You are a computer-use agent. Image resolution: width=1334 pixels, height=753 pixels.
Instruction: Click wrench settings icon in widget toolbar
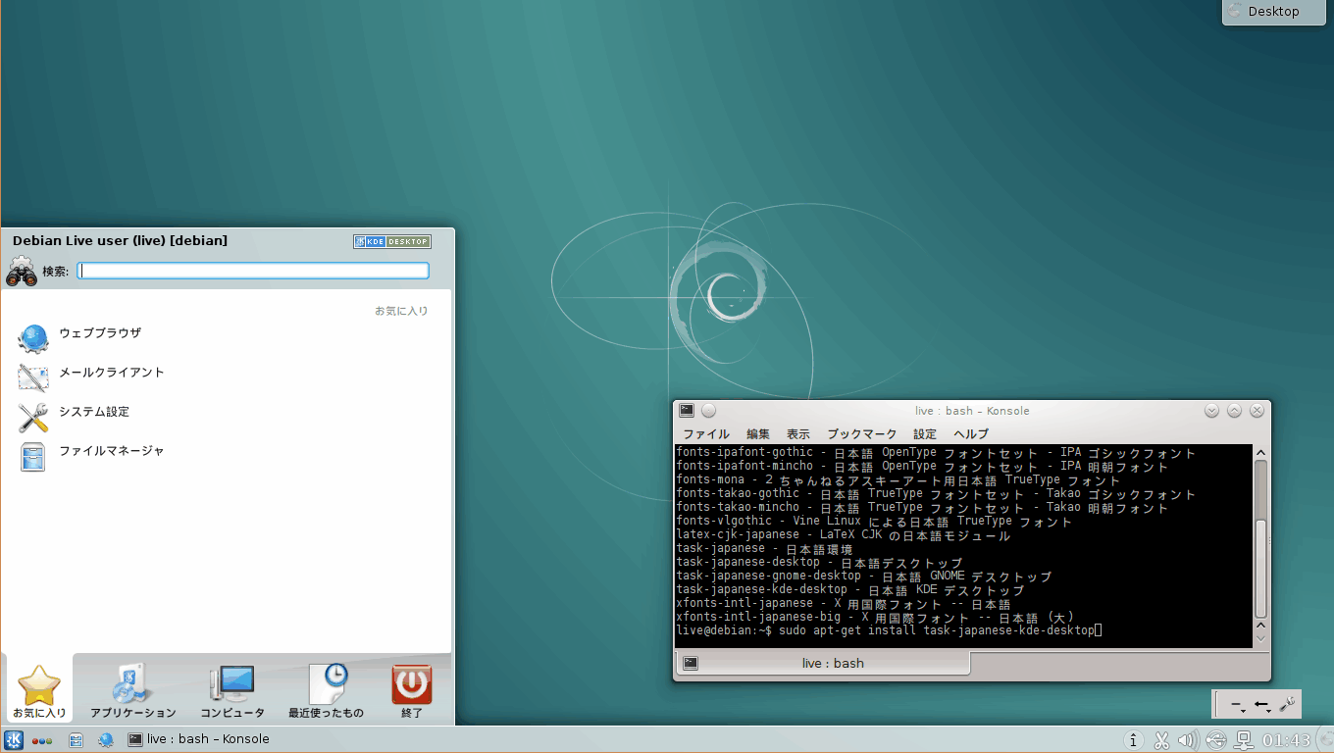tap(1288, 704)
